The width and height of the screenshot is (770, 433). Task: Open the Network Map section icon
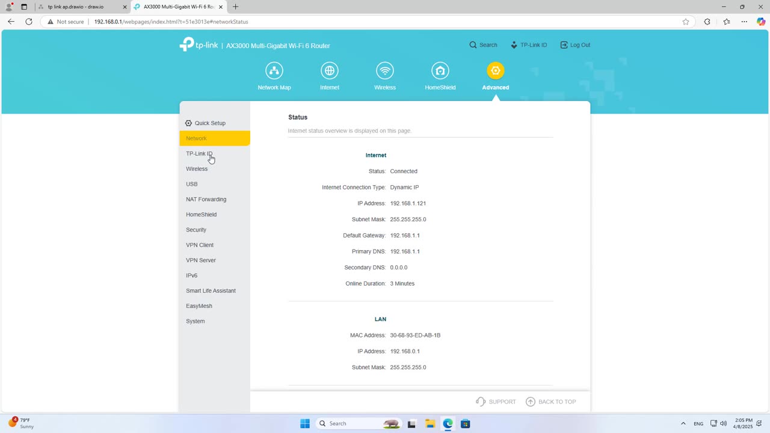(x=274, y=71)
